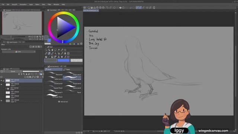Toggle Snap to Special Ruler button
This screenshot has width=238, height=134.
click(140, 7)
